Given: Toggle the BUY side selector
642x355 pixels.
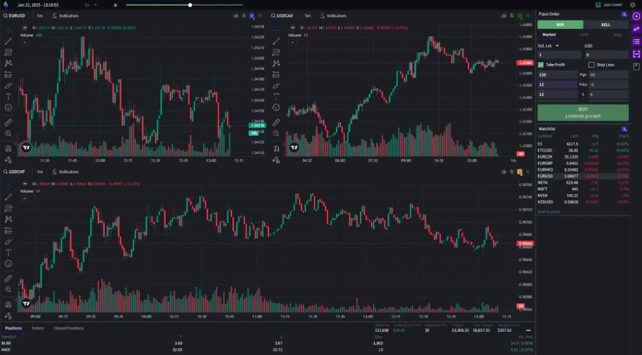Looking at the screenshot, I should pyautogui.click(x=560, y=24).
